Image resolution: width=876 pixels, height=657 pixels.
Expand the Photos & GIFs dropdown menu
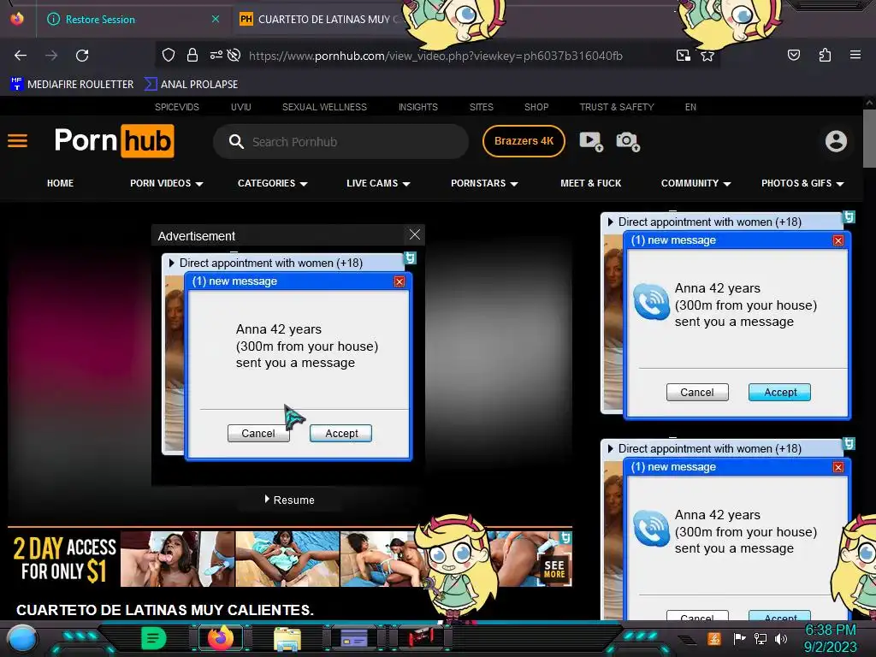click(802, 183)
